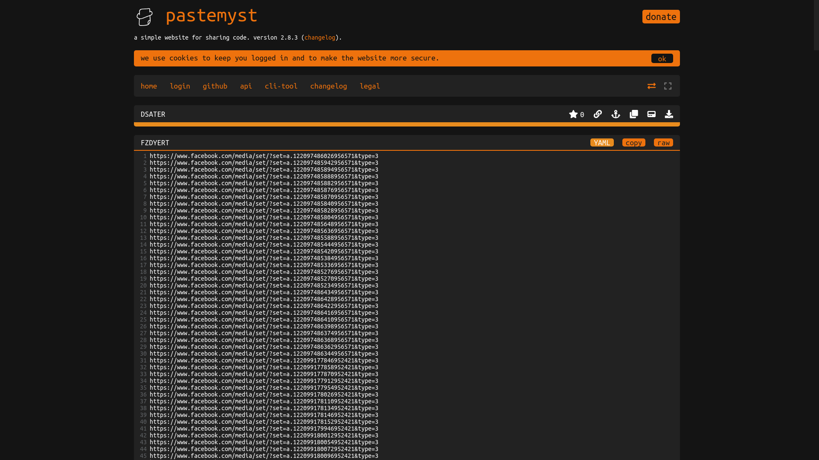Clone the paste with the copy-stack icon

[634, 114]
